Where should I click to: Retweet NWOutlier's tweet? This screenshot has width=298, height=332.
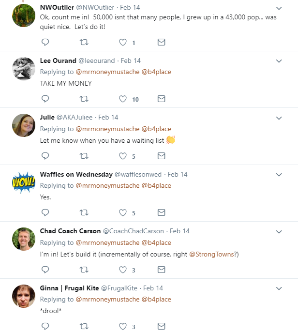[84, 43]
